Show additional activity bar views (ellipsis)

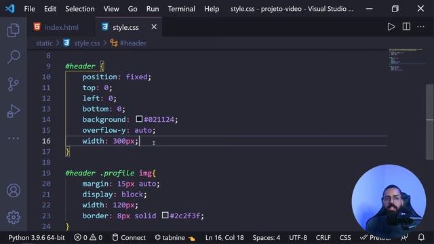14,138
